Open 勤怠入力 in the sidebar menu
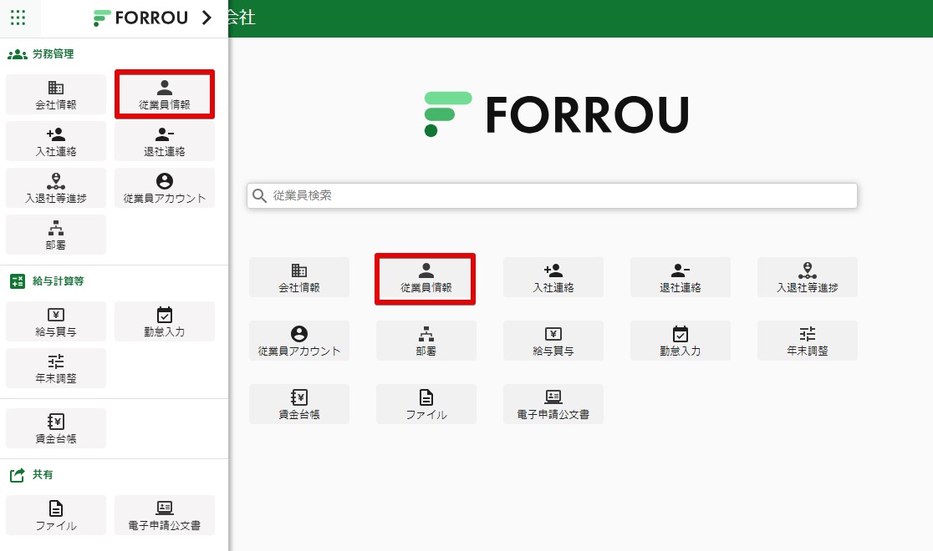Image resolution: width=933 pixels, height=551 pixels. (x=165, y=321)
